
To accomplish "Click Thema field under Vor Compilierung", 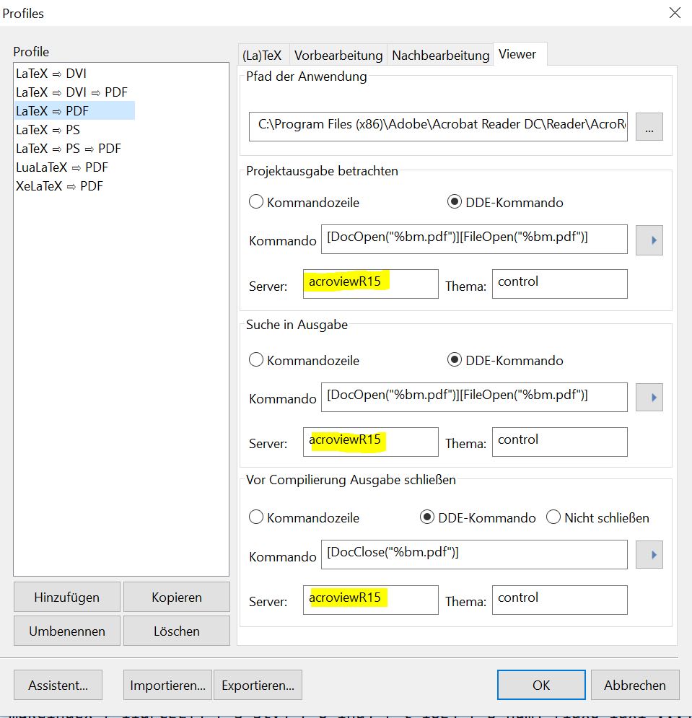I will coord(560,600).
